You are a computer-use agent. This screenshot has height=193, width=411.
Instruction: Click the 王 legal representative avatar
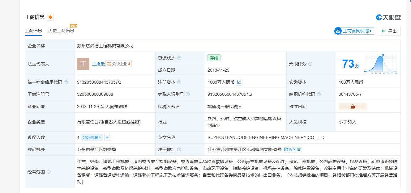[83, 64]
